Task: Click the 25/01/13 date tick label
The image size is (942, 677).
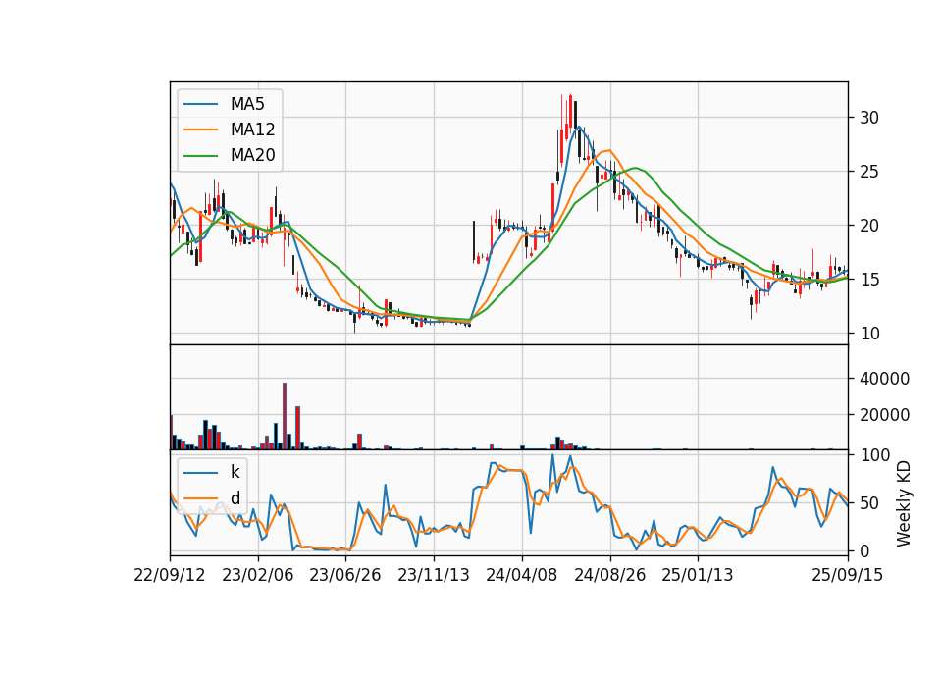Action: click(x=698, y=575)
